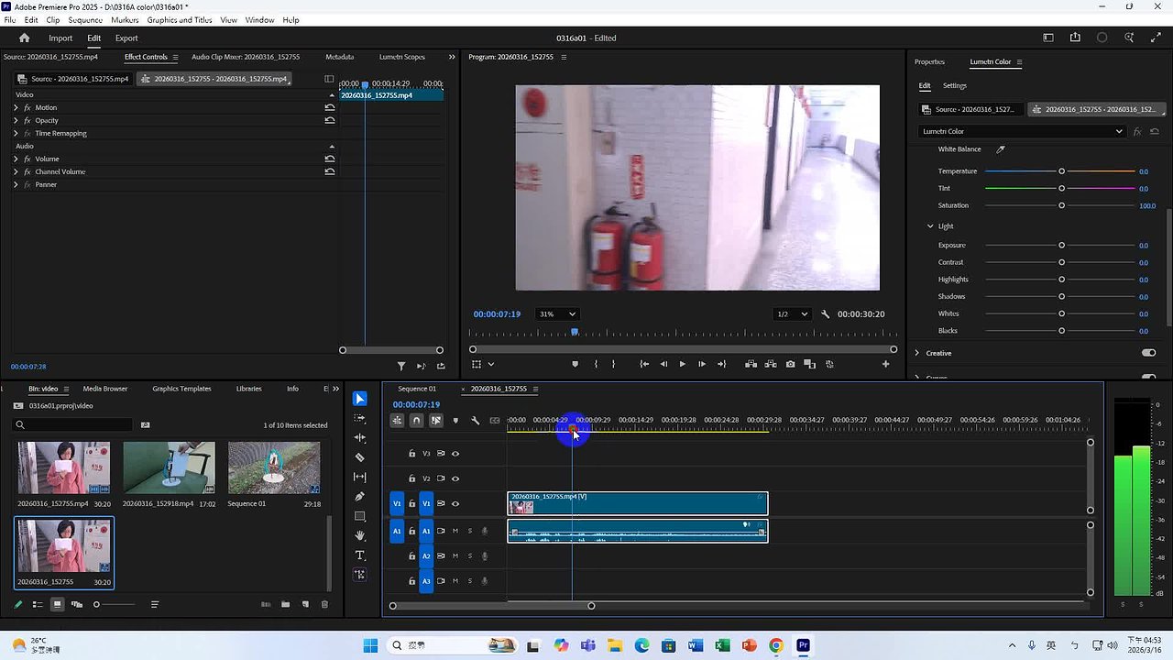This screenshot has width=1173, height=660.
Task: Open the Lumetri Color effect dropdown
Action: coord(1021,131)
